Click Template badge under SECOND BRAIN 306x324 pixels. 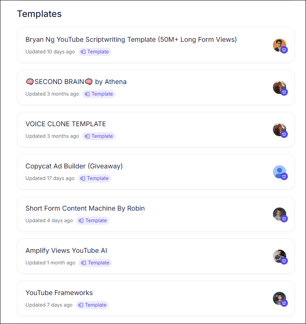point(99,94)
